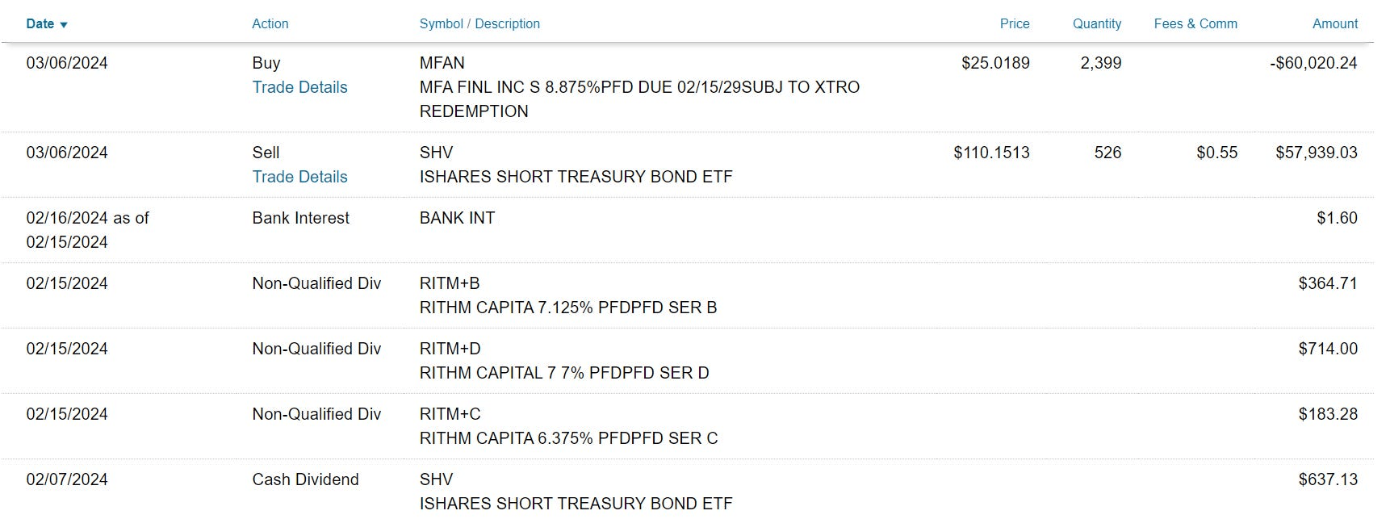Click the $637.13 cash dividend amount

tap(1327, 479)
